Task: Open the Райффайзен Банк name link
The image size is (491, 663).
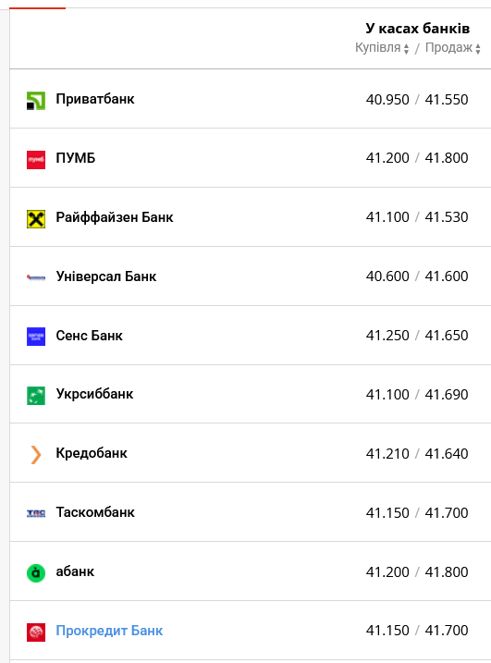Action: (115, 217)
